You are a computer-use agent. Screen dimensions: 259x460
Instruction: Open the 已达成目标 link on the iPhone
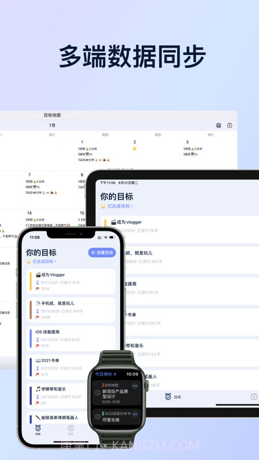[x=44, y=261]
